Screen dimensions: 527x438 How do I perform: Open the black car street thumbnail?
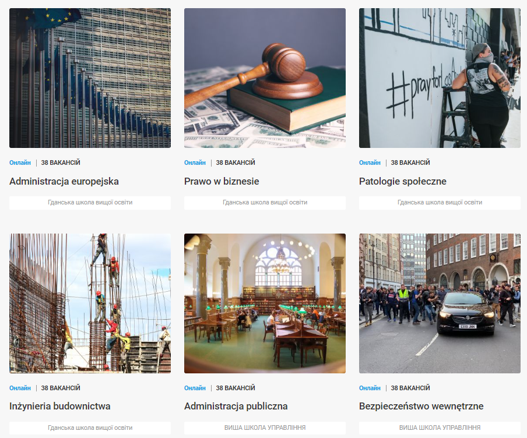tap(440, 303)
